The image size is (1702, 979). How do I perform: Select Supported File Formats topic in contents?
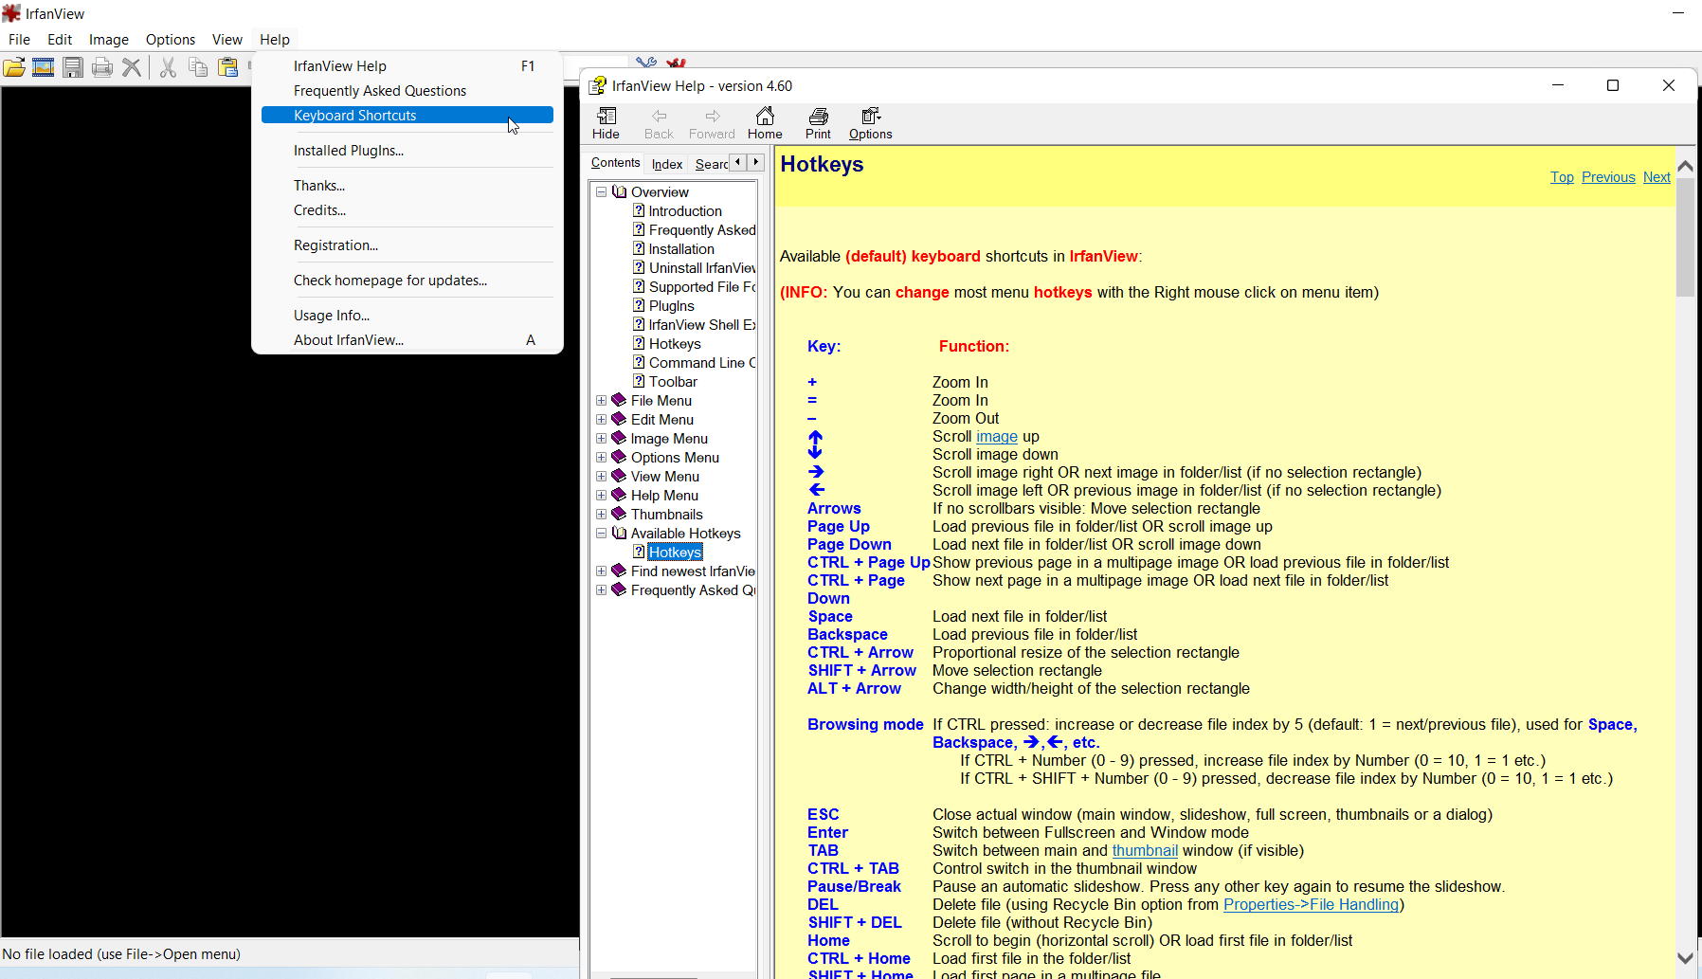(x=702, y=287)
